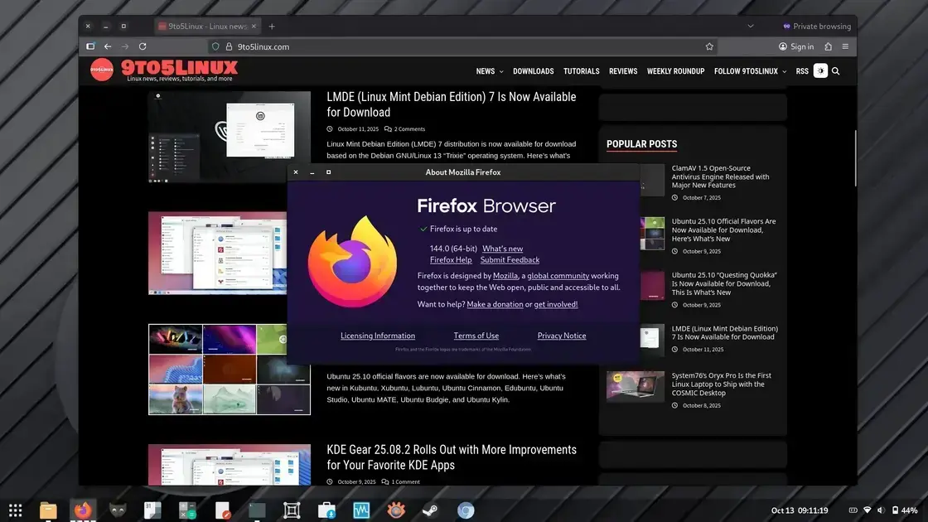This screenshot has width=928, height=522.
Task: Go back to previous page
Action: point(108,46)
